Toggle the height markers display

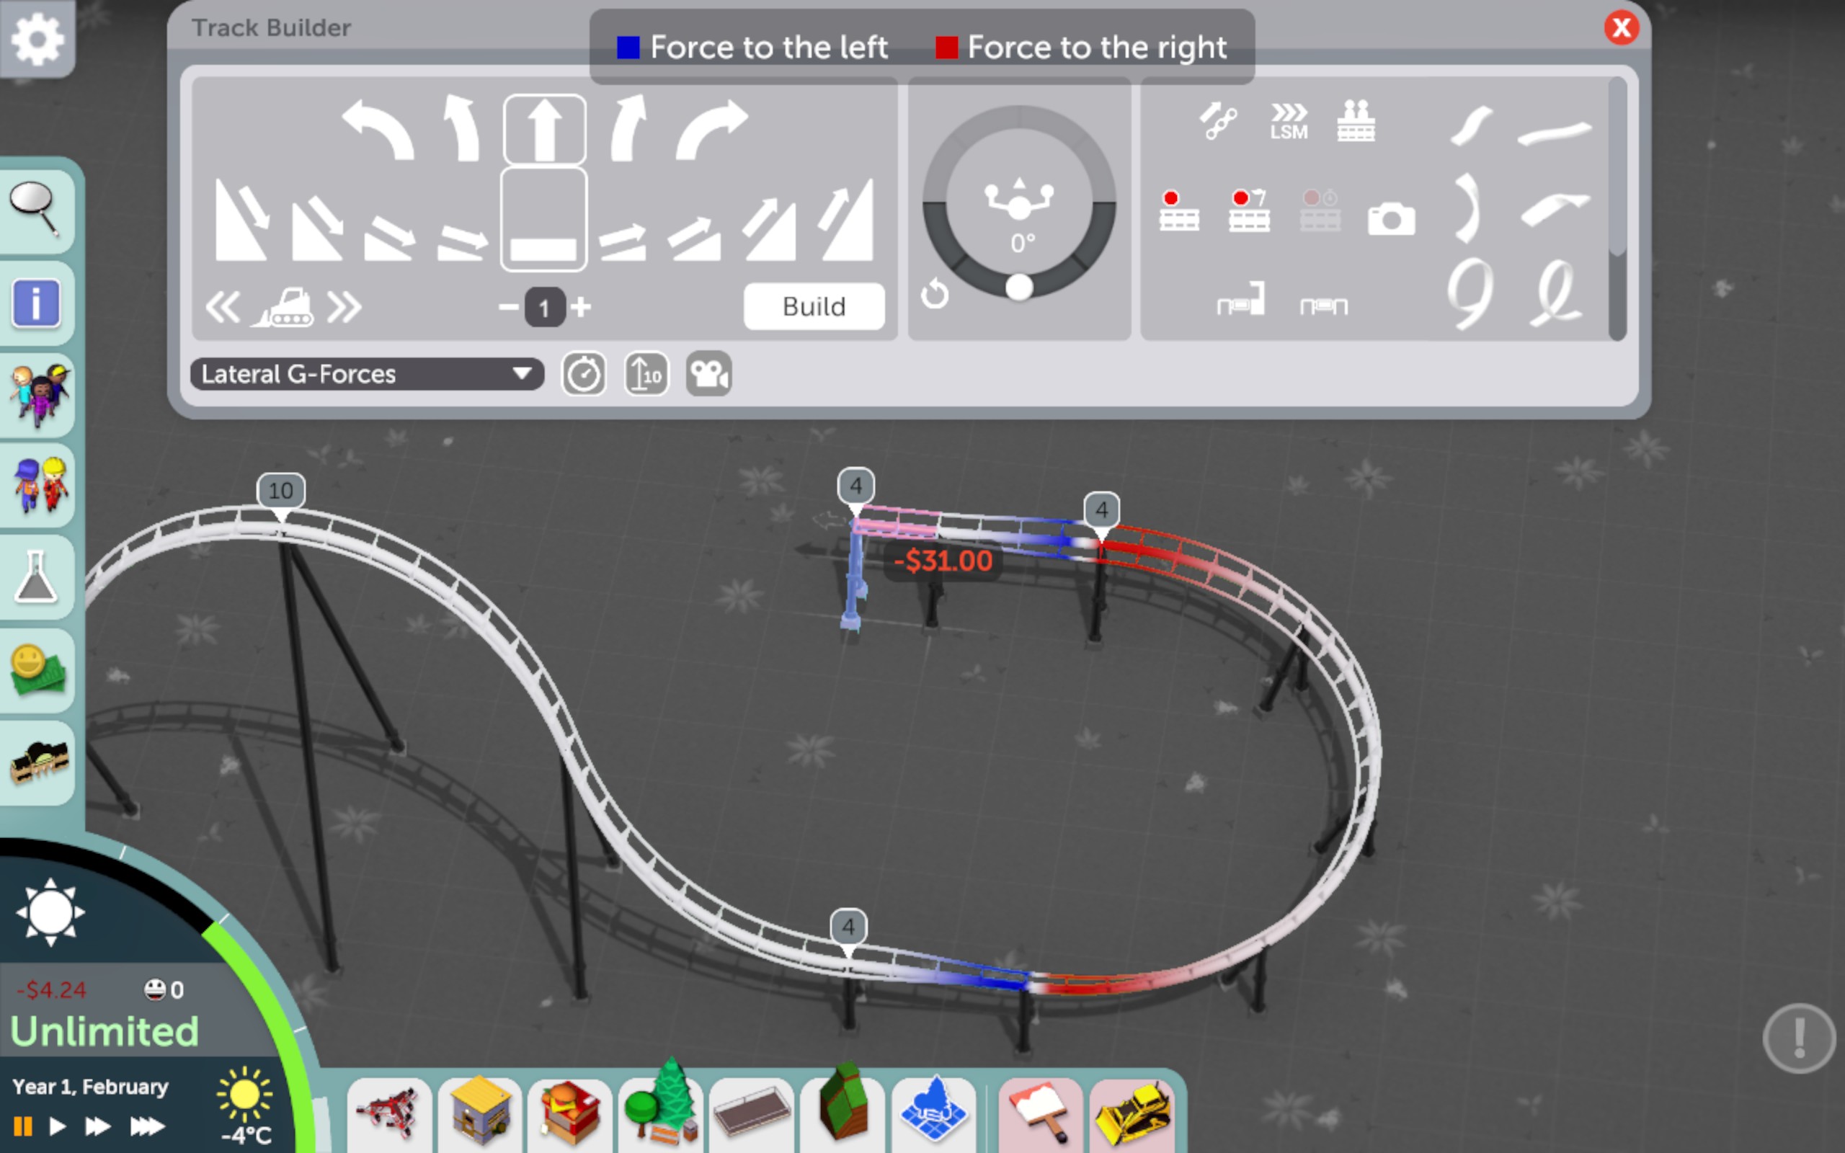click(x=646, y=375)
